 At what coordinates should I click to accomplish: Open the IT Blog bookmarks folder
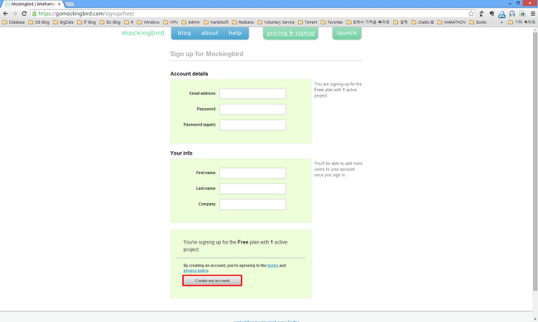point(86,22)
